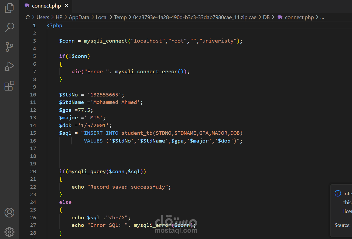Open the Search view in activity bar
352x239 pixels.
pos(9,27)
